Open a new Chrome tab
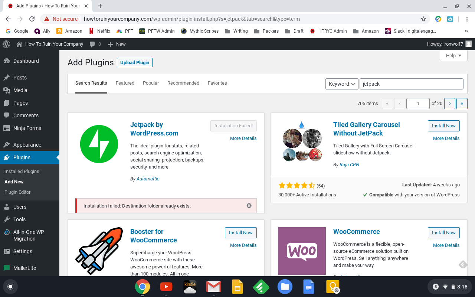Viewport: 475px width, 297px height. click(x=100, y=6)
